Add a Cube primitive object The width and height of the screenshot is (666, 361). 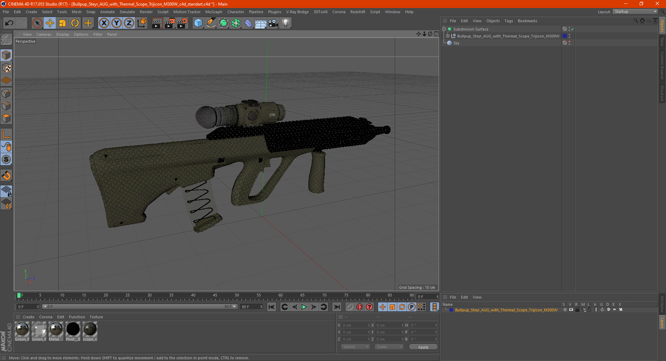(x=198, y=23)
